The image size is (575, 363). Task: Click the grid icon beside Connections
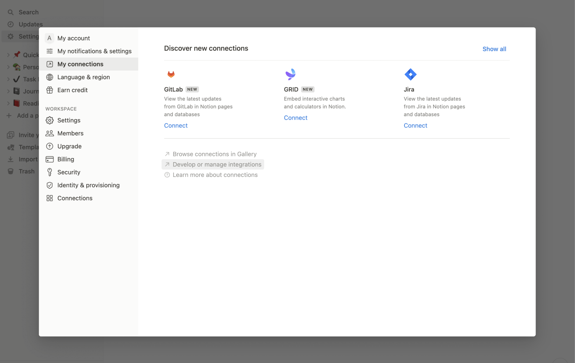pyautogui.click(x=49, y=198)
